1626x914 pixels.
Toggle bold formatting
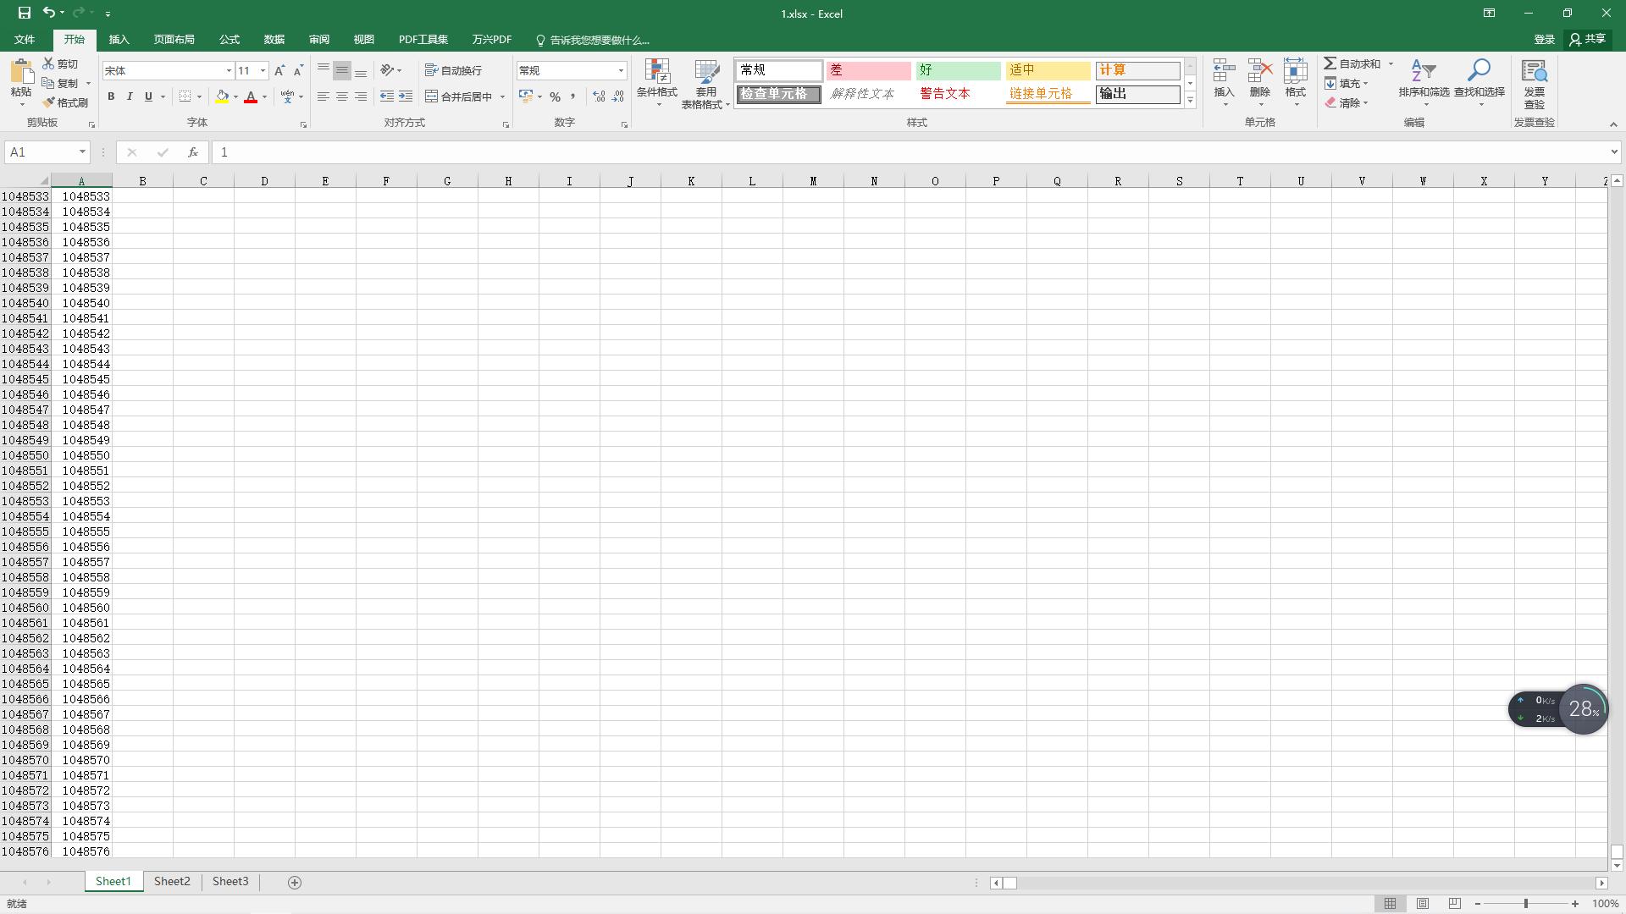click(111, 96)
